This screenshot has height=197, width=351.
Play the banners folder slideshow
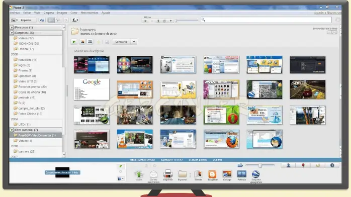pyautogui.click(x=74, y=42)
